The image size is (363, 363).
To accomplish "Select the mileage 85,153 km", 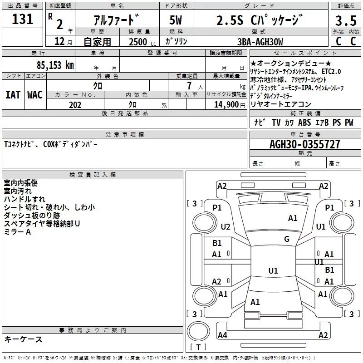I will pyautogui.click(x=55, y=65).
